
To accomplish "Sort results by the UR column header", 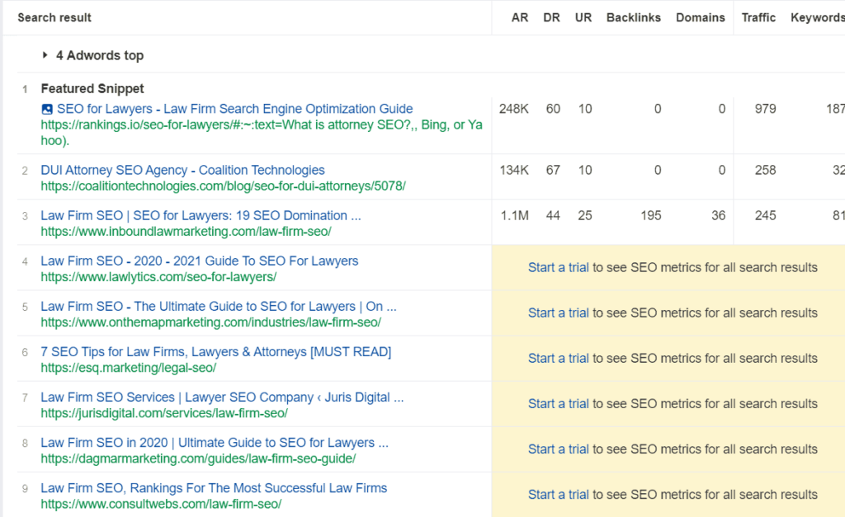I will pos(583,17).
